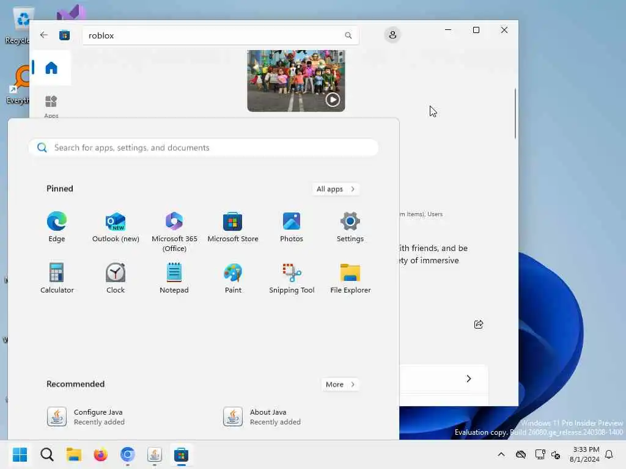Viewport: 626px width, 469px height.
Task: Open Recycle Bin desktop icon
Action: click(x=18, y=26)
